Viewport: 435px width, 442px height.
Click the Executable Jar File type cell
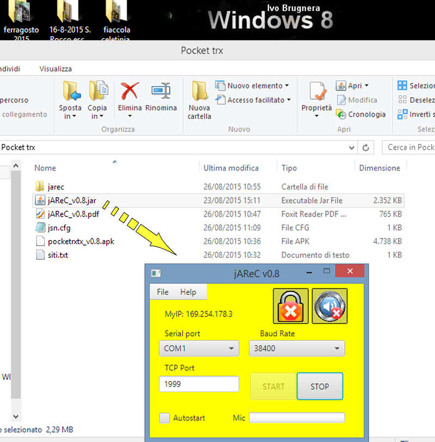(312, 200)
